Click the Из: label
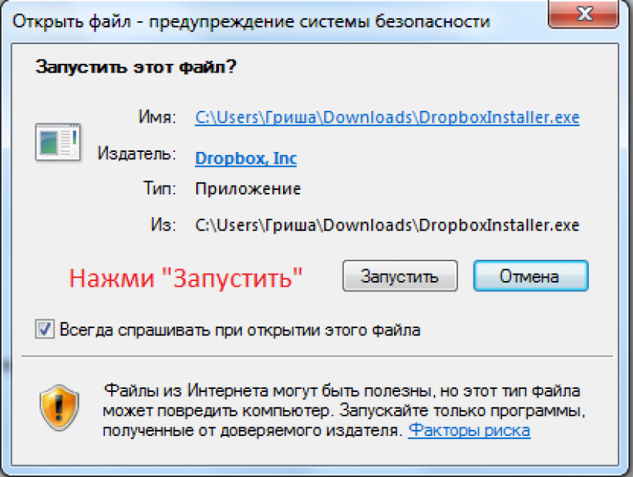633x477 pixels. (x=163, y=225)
